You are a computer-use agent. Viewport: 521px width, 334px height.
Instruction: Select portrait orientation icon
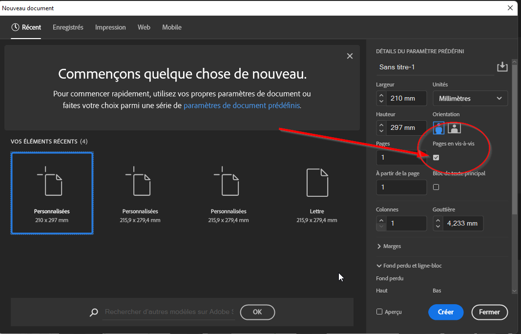pyautogui.click(x=438, y=128)
